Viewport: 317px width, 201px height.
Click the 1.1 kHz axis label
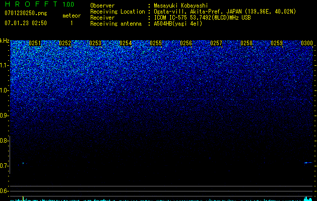pos(5,65)
